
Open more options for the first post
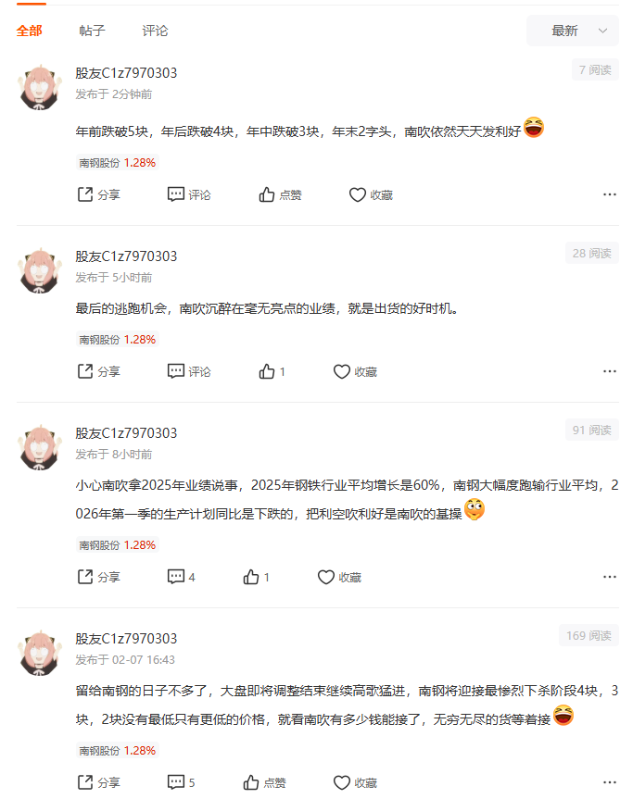610,194
